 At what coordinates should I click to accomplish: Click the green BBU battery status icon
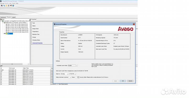click(x=6, y=34)
